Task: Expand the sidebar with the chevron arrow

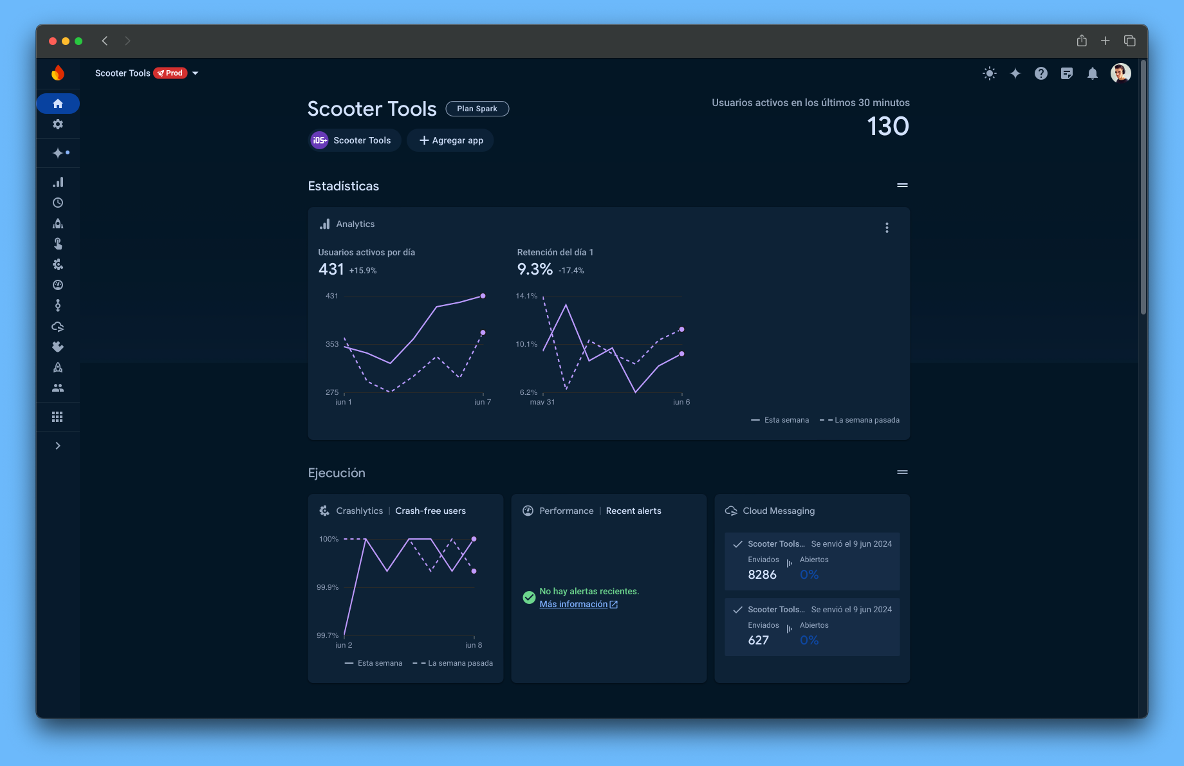Action: point(58,445)
